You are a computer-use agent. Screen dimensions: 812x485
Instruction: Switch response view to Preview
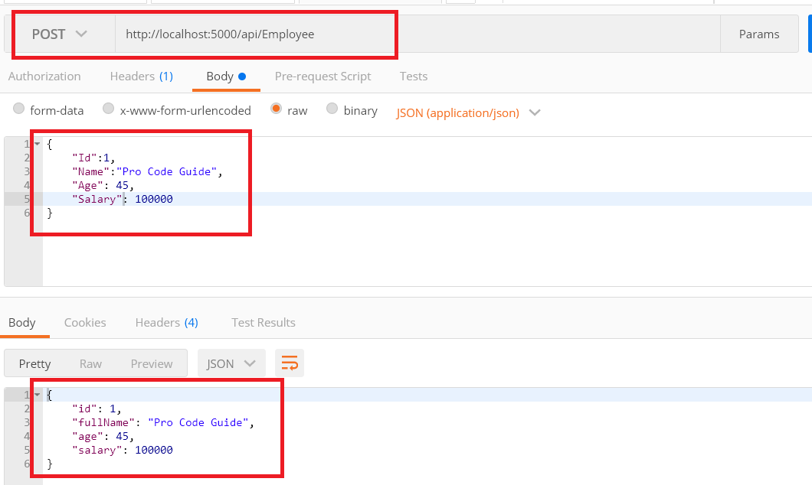152,363
